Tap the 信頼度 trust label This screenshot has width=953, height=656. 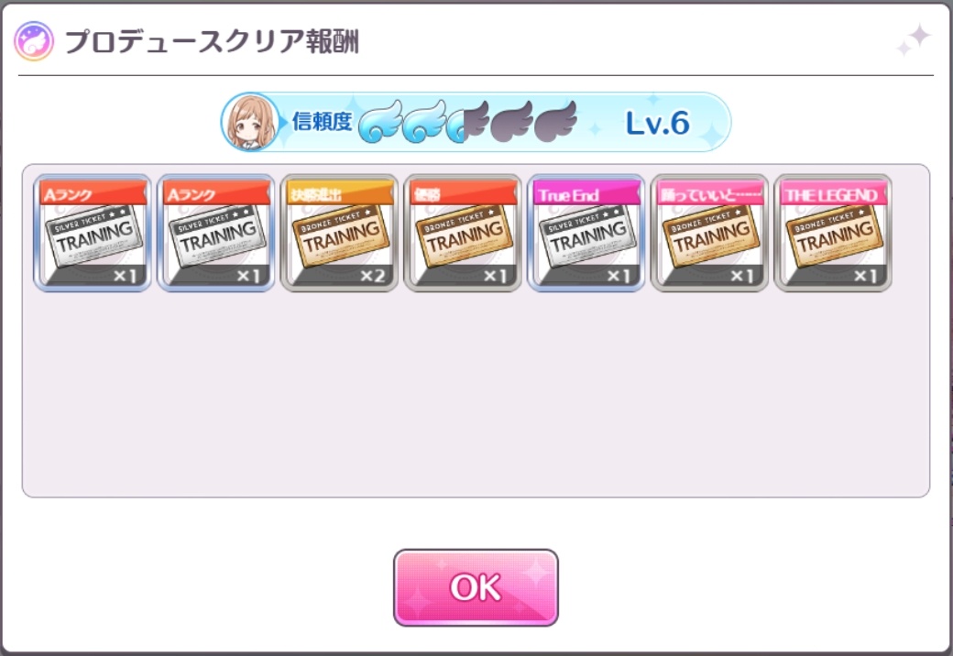323,122
